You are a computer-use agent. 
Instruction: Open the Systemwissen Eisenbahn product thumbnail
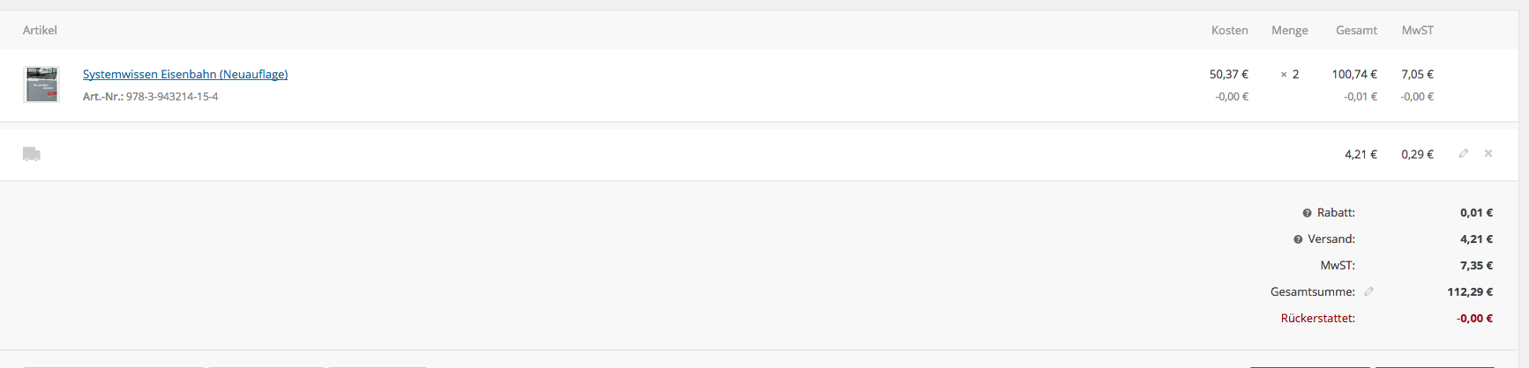pyautogui.click(x=41, y=85)
